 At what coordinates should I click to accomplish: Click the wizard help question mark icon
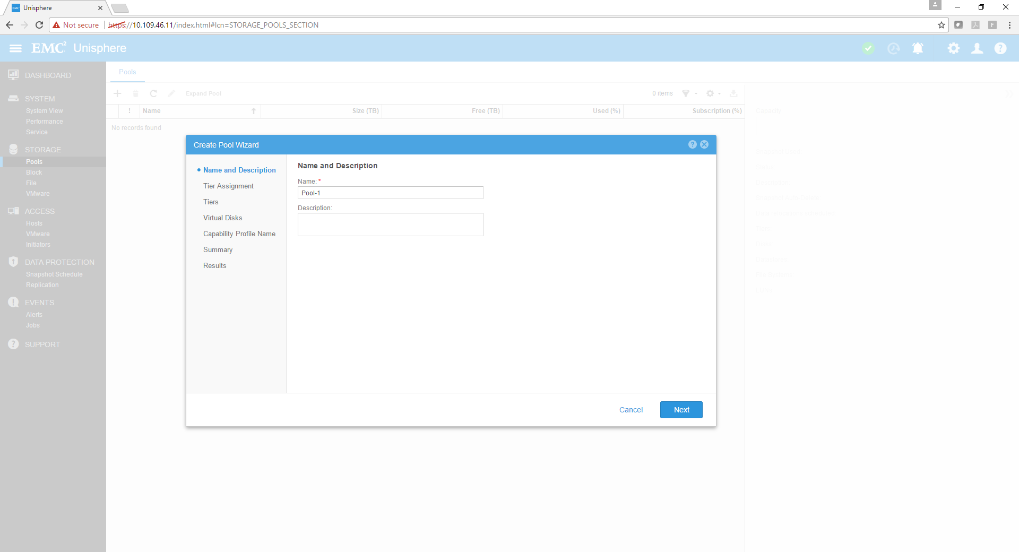pyautogui.click(x=692, y=144)
